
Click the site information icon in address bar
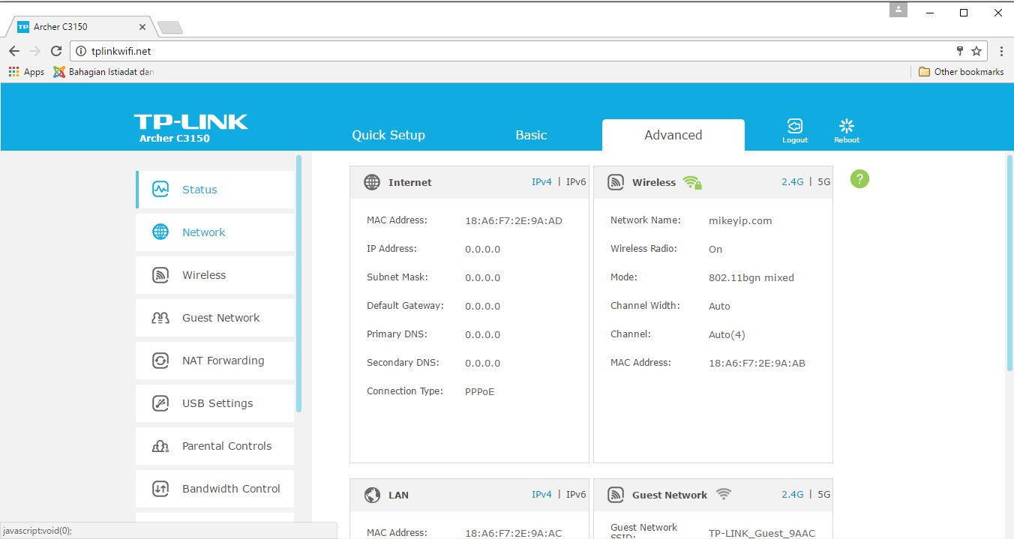click(x=81, y=51)
